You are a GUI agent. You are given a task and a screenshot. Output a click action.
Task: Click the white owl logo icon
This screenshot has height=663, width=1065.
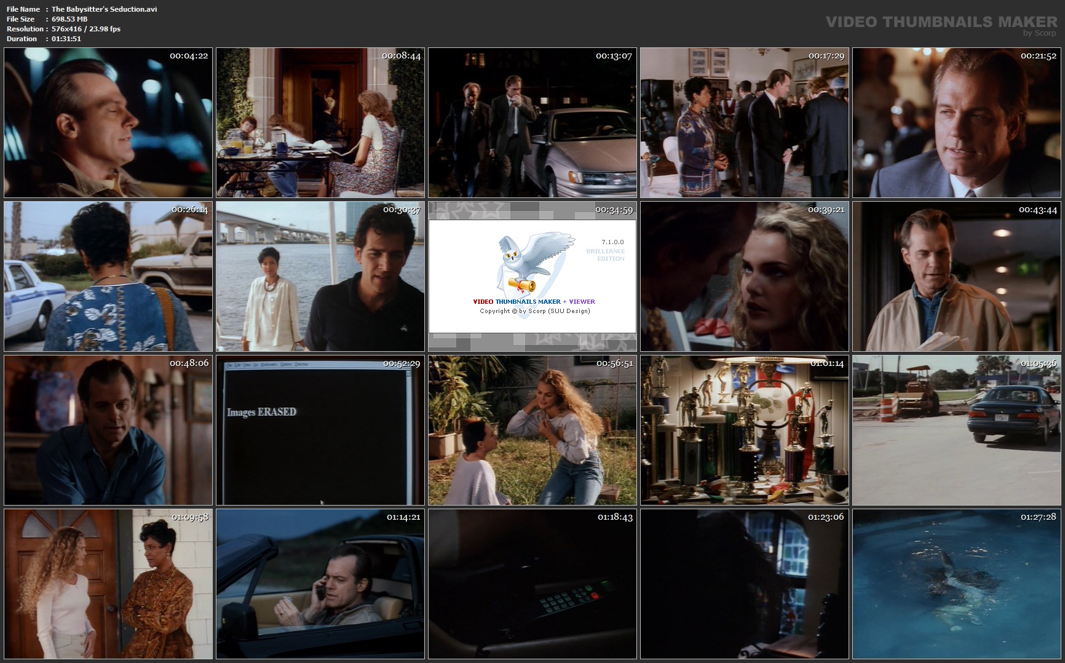coord(535,261)
